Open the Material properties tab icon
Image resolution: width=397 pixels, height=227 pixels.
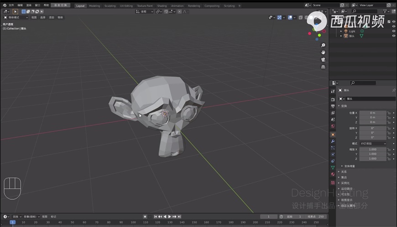coord(333,174)
